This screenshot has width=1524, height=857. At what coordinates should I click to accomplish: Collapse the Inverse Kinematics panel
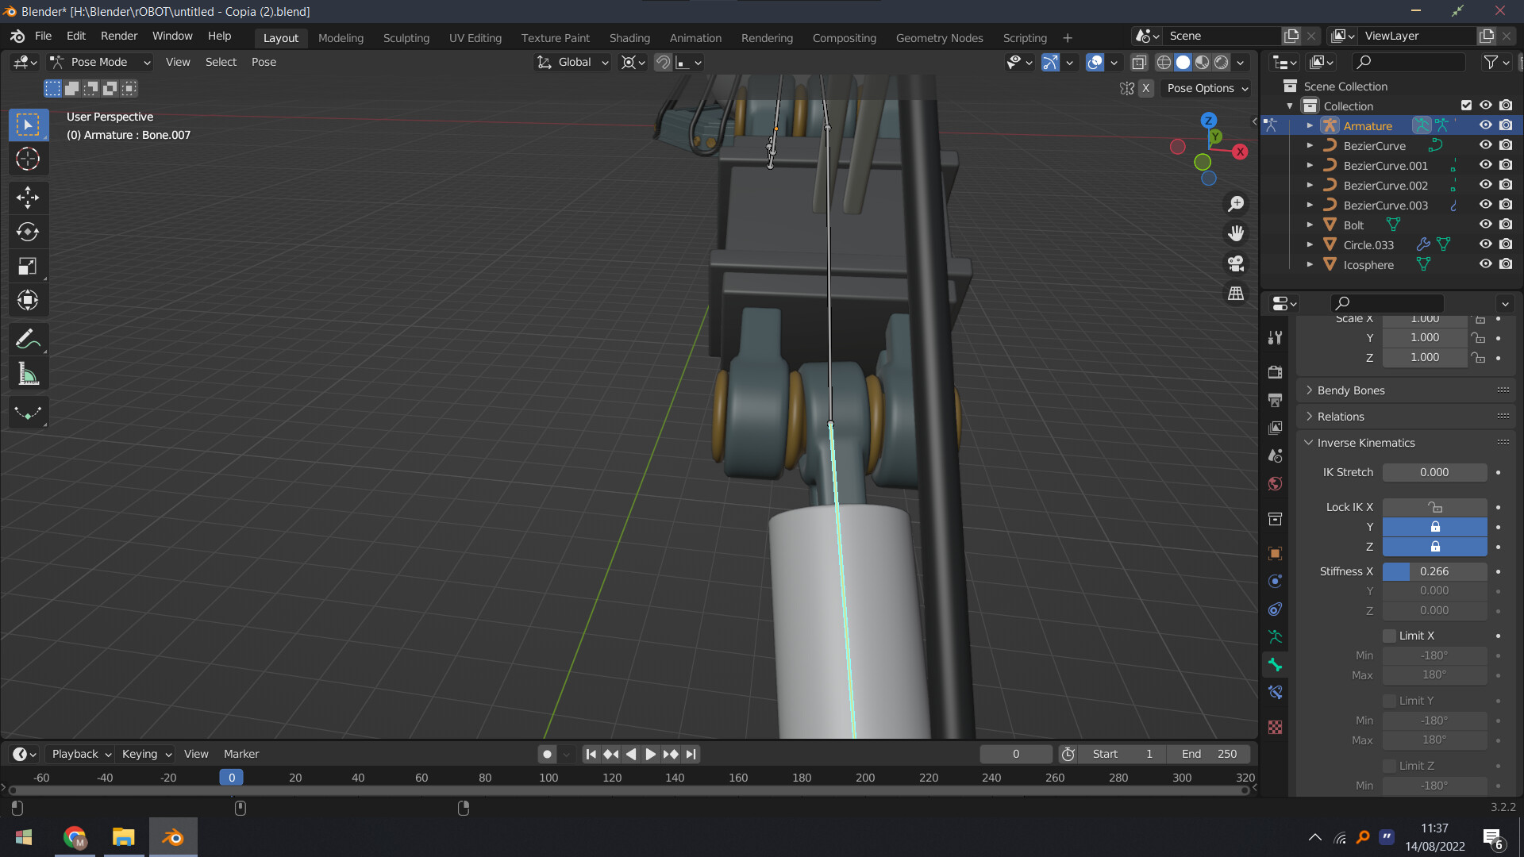pyautogui.click(x=1365, y=443)
